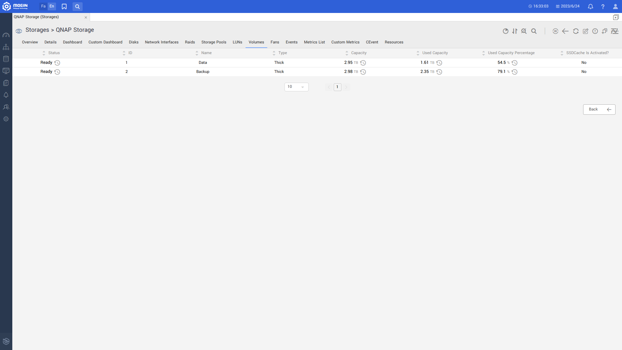This screenshot has height=350, width=622.
Task: Click the refresh icon in toolbar
Action: click(576, 31)
